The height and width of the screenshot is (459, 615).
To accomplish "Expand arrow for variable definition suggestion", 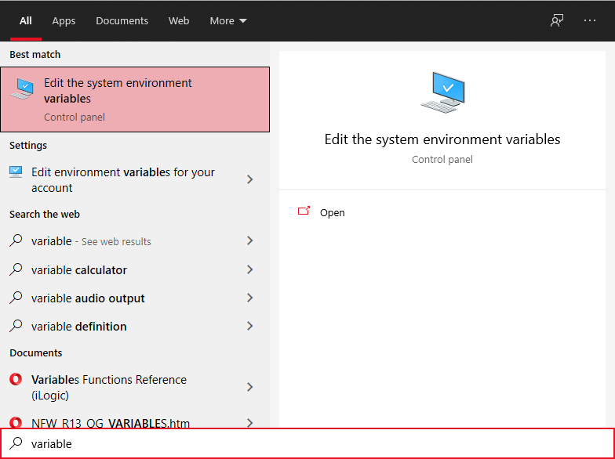I will [250, 326].
